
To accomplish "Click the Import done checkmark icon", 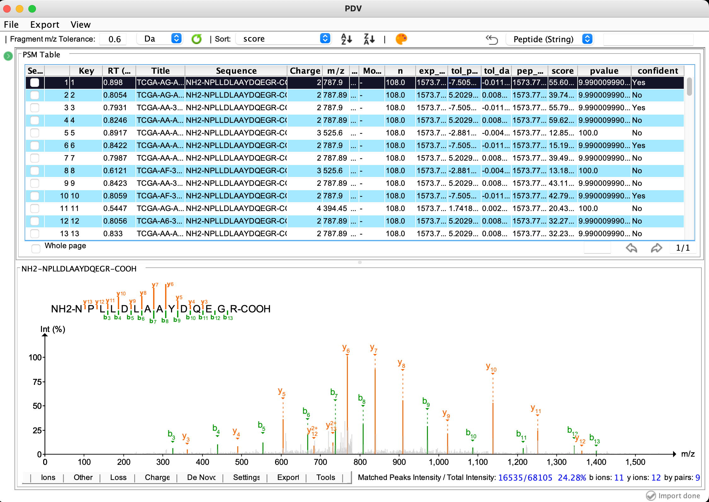I will (651, 496).
